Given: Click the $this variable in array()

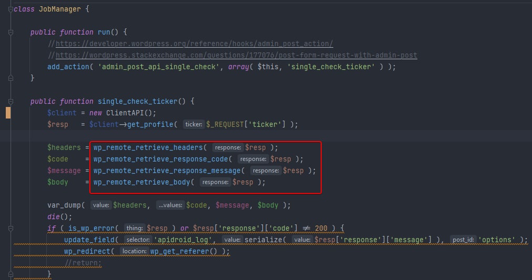Looking at the screenshot, I should point(268,67).
